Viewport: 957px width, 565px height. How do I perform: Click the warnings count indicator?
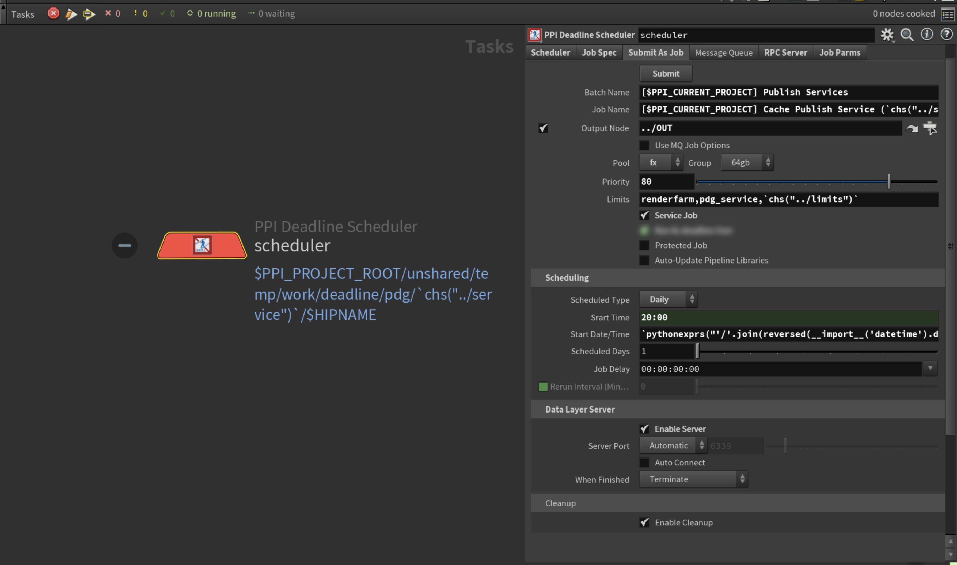click(140, 14)
